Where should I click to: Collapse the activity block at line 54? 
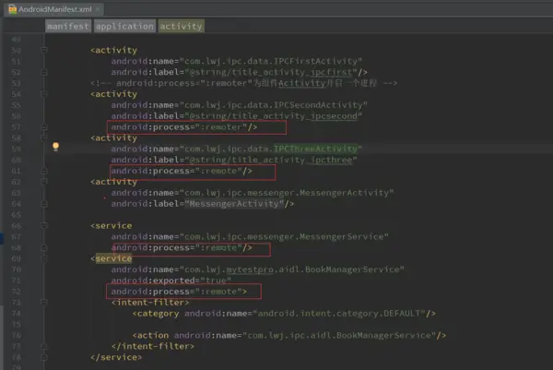44,94
